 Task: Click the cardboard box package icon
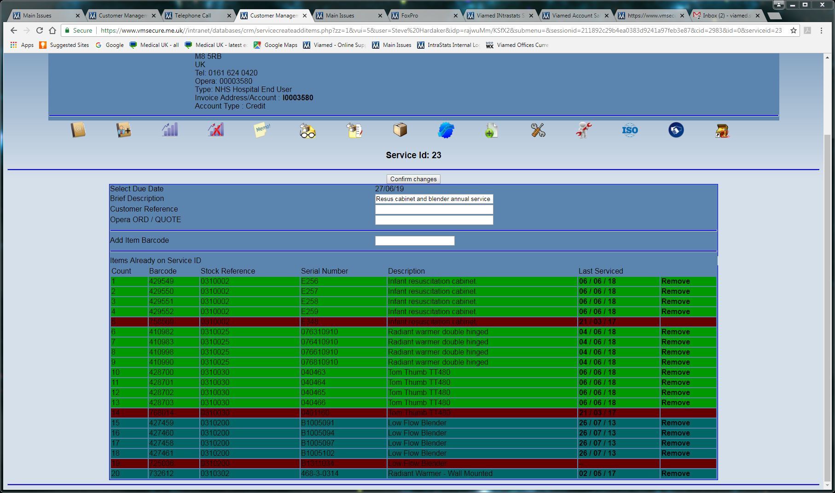[400, 130]
